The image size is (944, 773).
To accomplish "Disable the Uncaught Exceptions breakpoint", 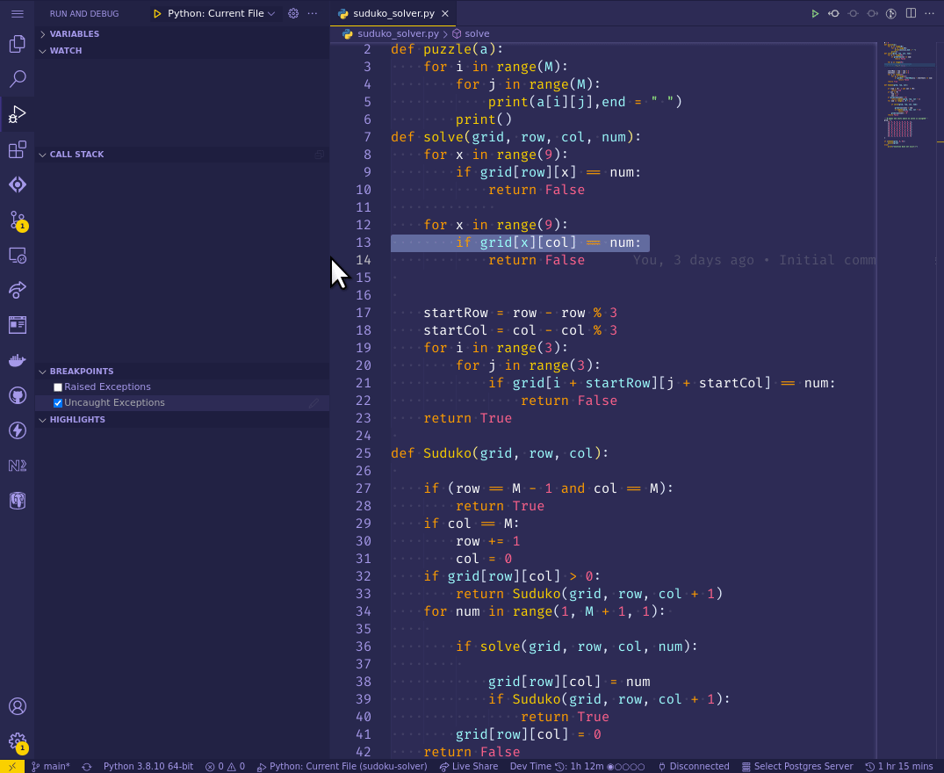I will [57, 402].
